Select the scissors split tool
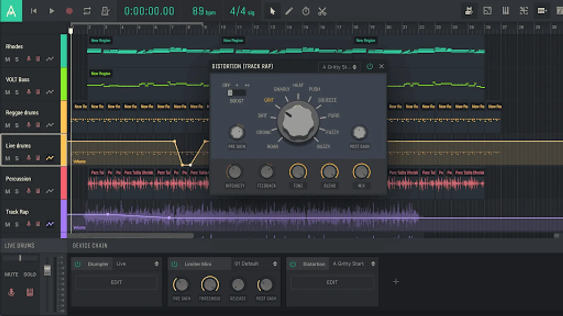Screen dimensions: 563x316 pyautogui.click(x=322, y=11)
